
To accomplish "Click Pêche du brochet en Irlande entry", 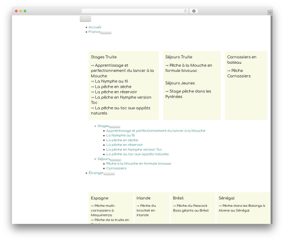I will coord(146,210).
